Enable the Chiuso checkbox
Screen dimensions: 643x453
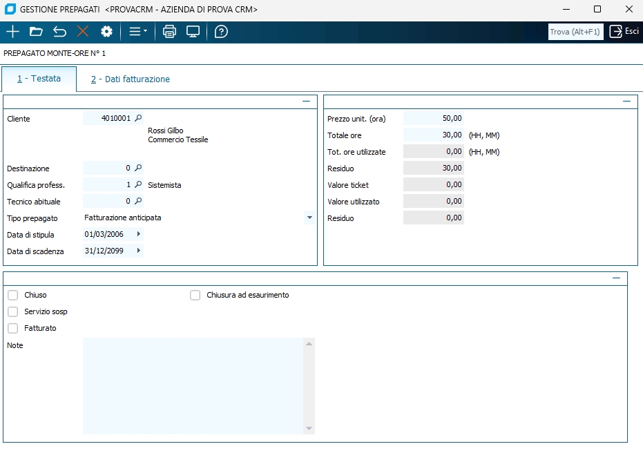[x=13, y=295]
